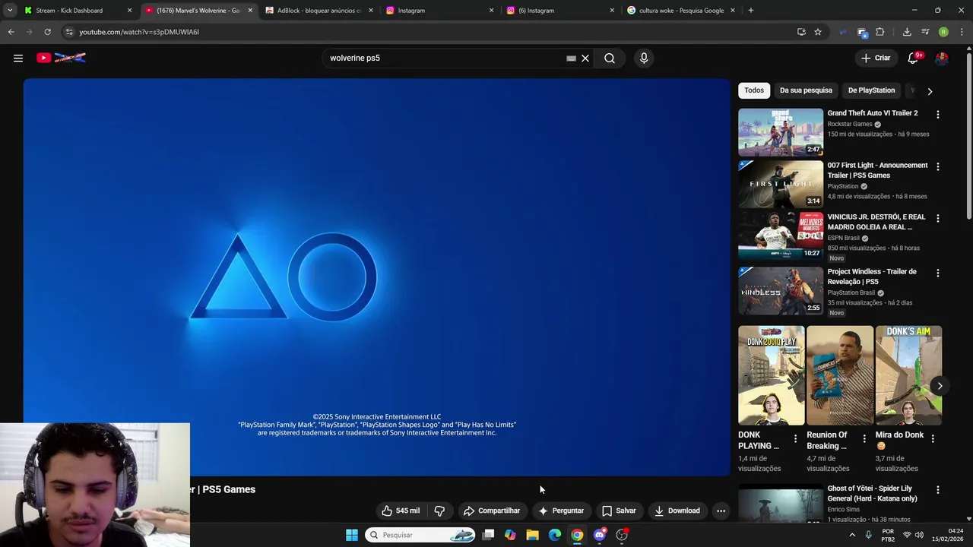Open more actions menu below video
Image resolution: width=973 pixels, height=547 pixels.
click(721, 511)
